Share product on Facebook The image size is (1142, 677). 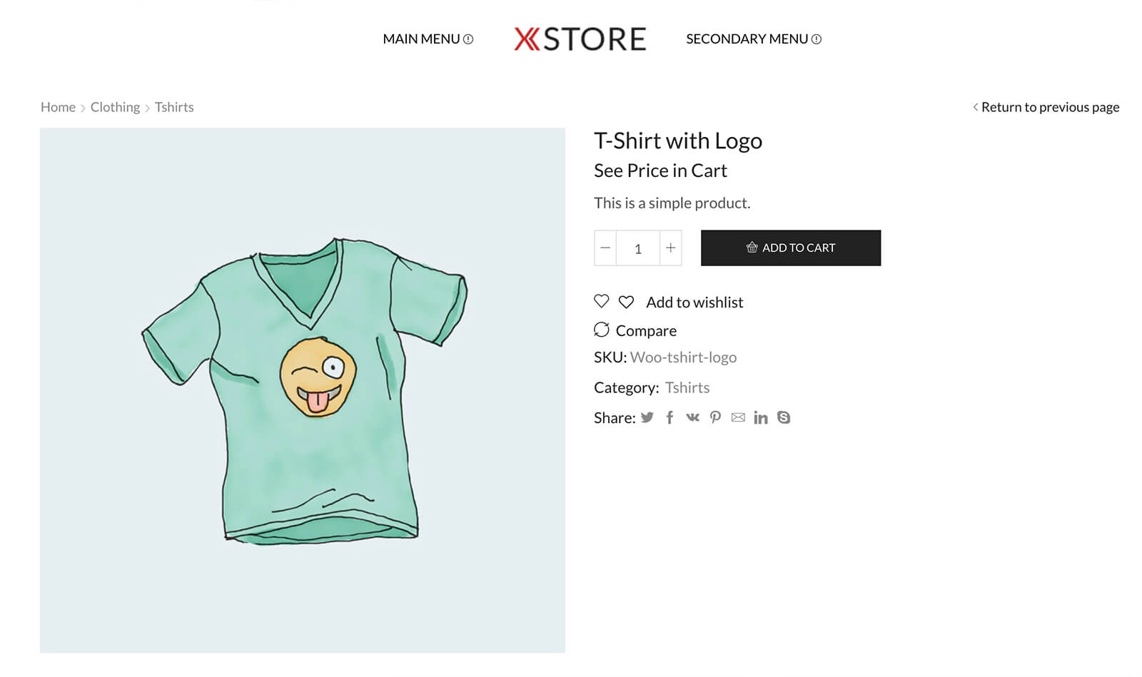(669, 417)
